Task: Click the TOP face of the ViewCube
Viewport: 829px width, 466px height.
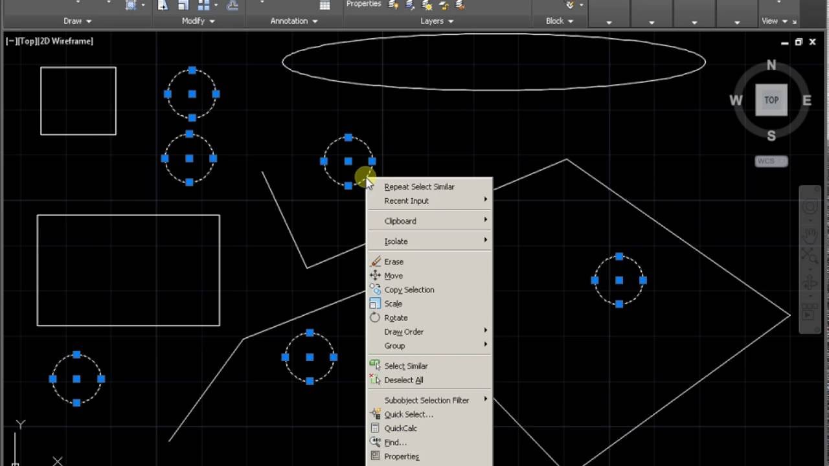Action: coord(771,100)
